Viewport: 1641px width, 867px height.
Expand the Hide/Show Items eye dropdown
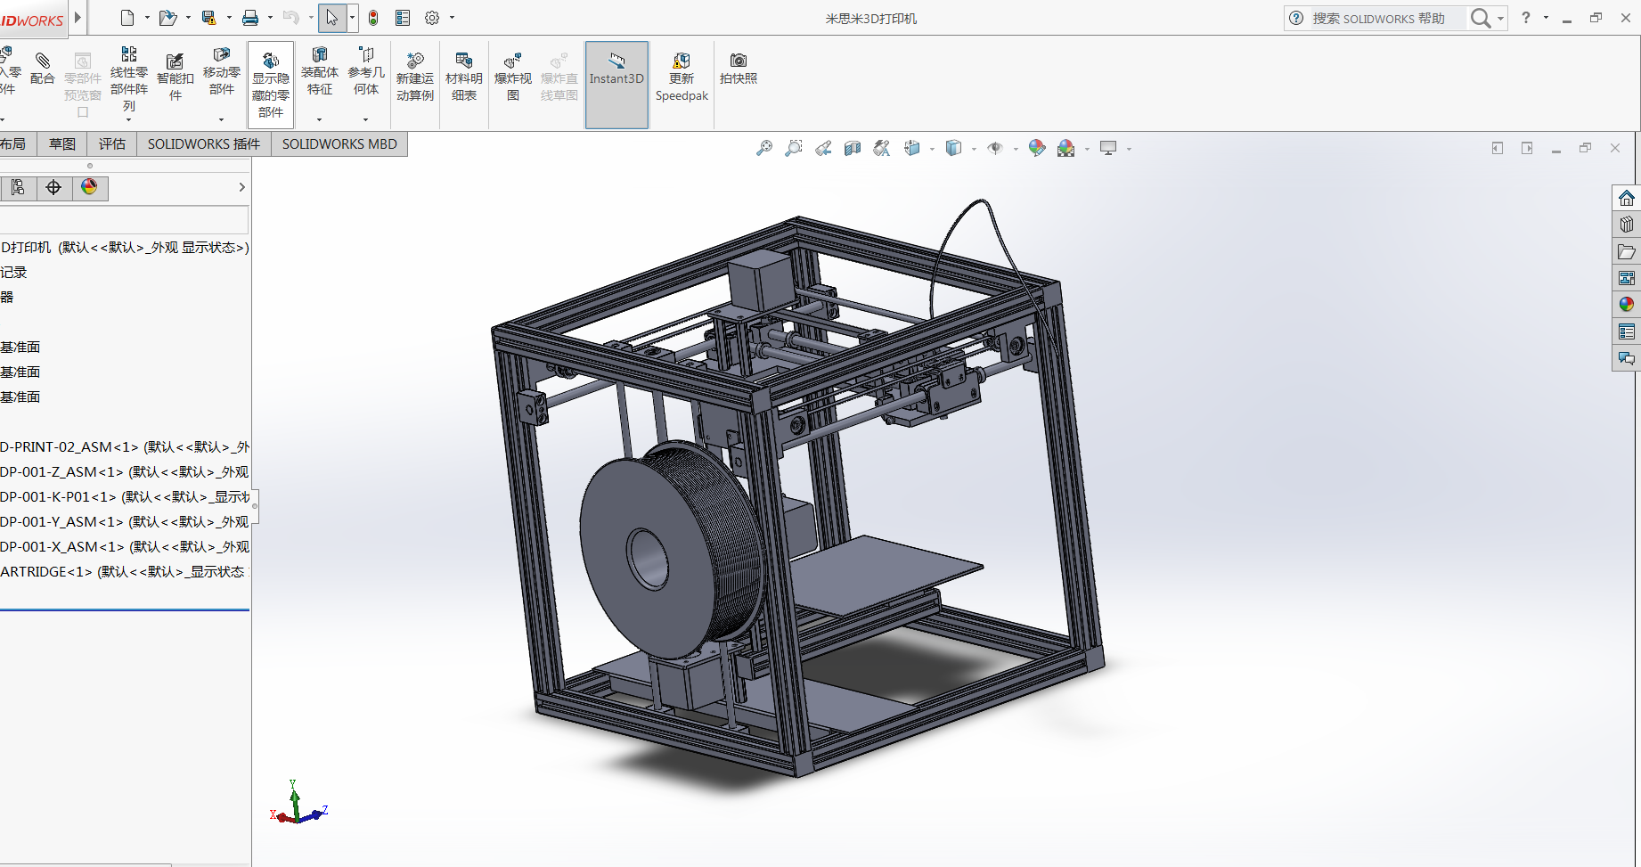click(x=1015, y=149)
